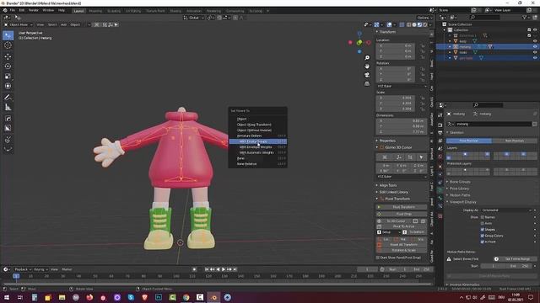Click play animation button in timeline
This screenshot has width=540, height=303.
[x=223, y=269]
